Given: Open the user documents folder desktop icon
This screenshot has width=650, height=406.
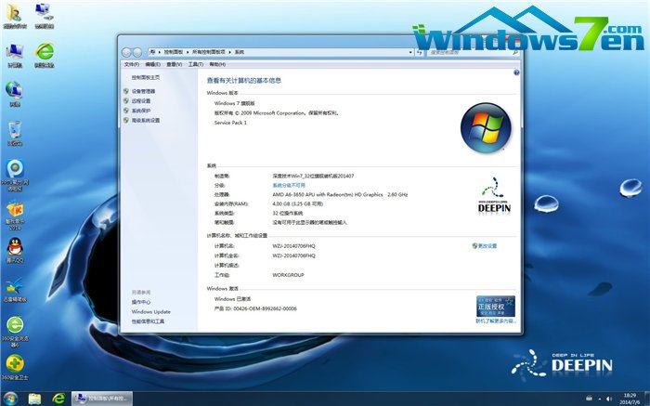Looking at the screenshot, I should [15, 15].
